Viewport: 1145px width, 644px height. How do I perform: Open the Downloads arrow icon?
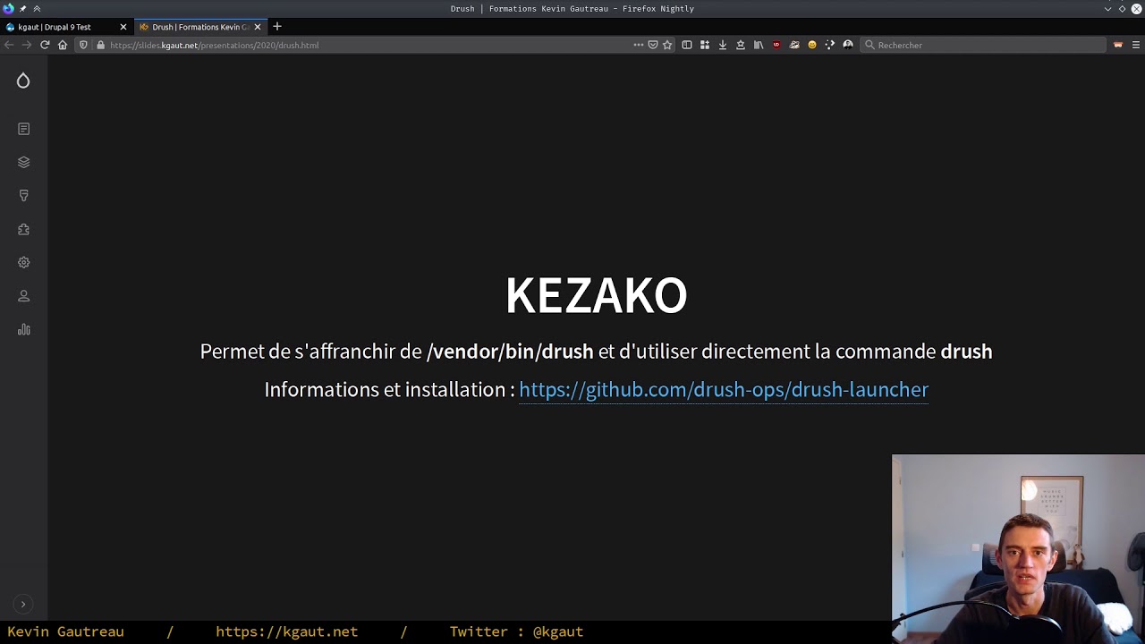(x=723, y=45)
